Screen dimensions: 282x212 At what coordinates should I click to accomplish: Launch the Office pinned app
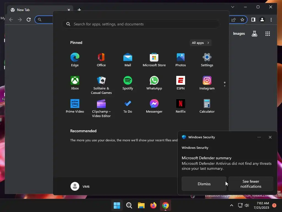(x=101, y=60)
